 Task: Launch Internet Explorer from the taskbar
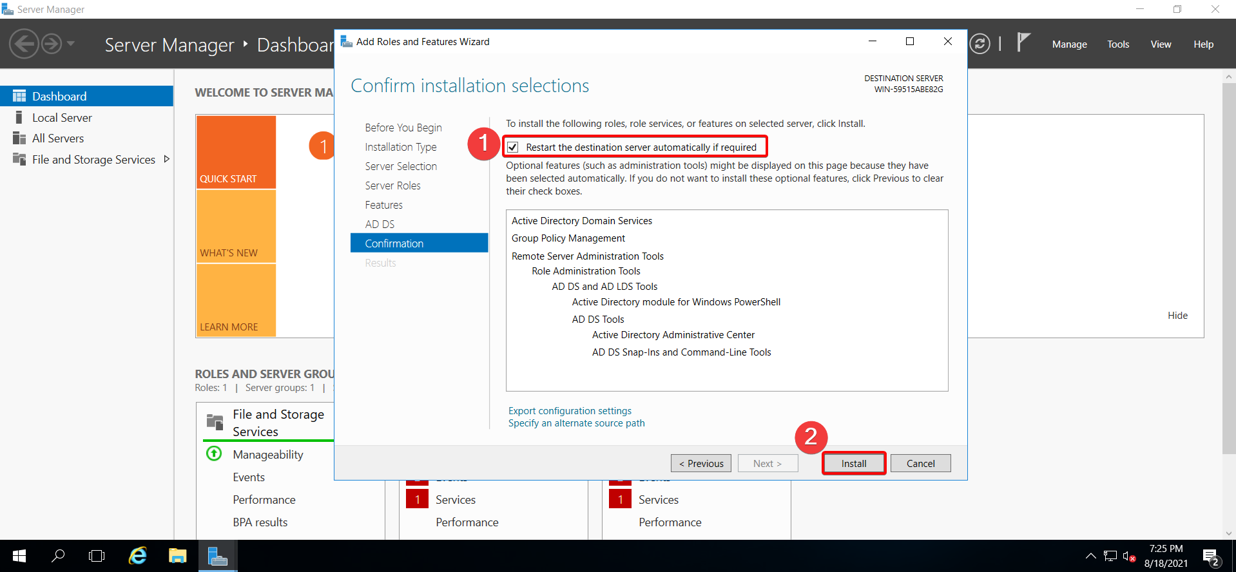(138, 556)
